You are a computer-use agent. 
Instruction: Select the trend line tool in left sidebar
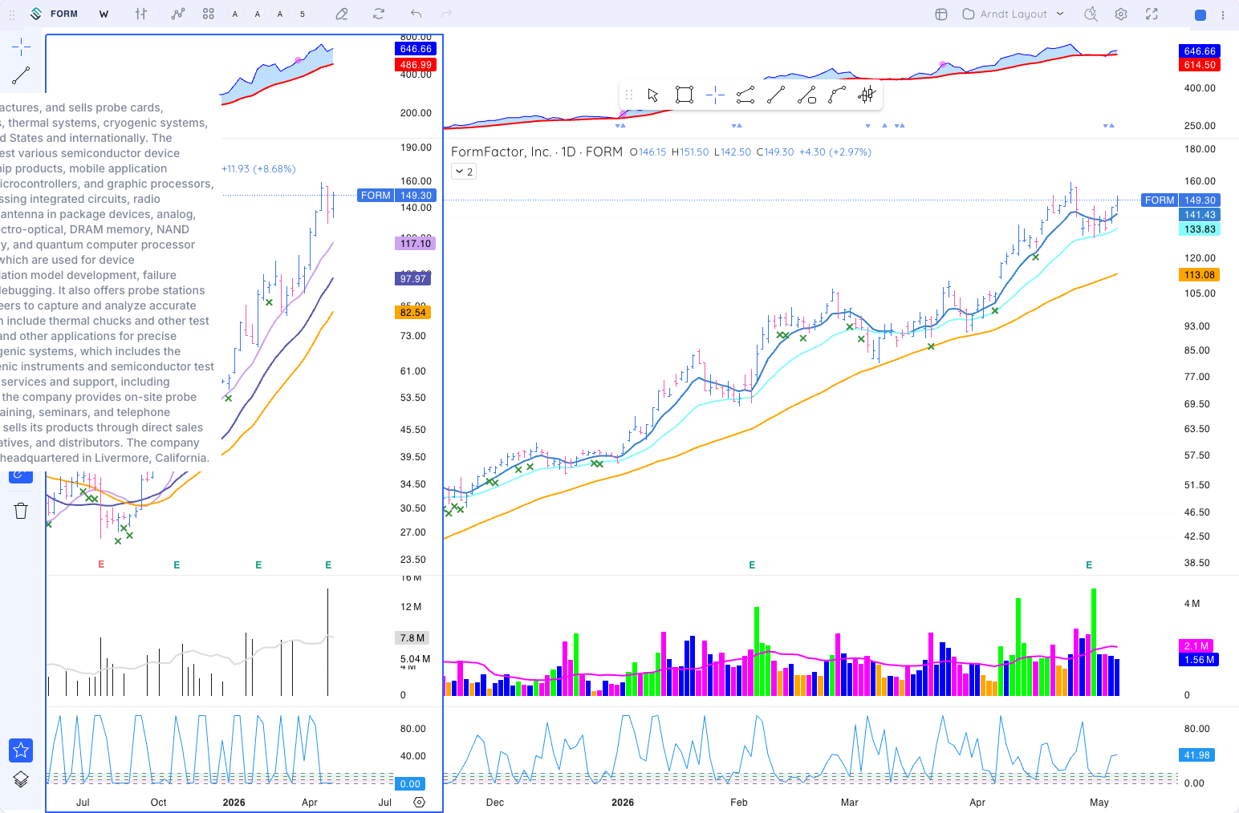[21, 75]
